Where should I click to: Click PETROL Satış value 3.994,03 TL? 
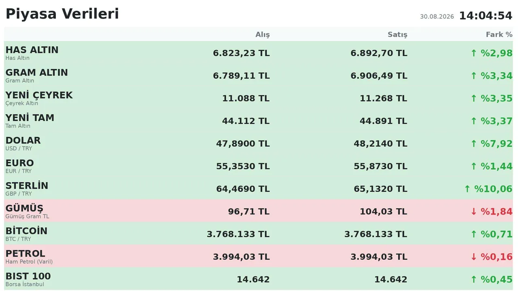tap(379, 257)
